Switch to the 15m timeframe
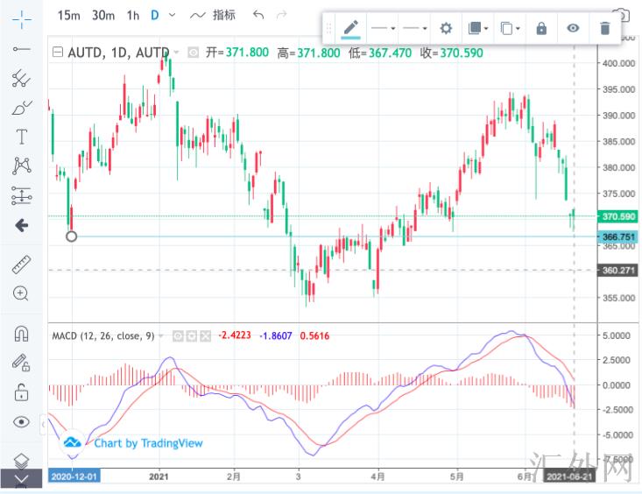Viewport: 642px width, 494px height. point(69,15)
